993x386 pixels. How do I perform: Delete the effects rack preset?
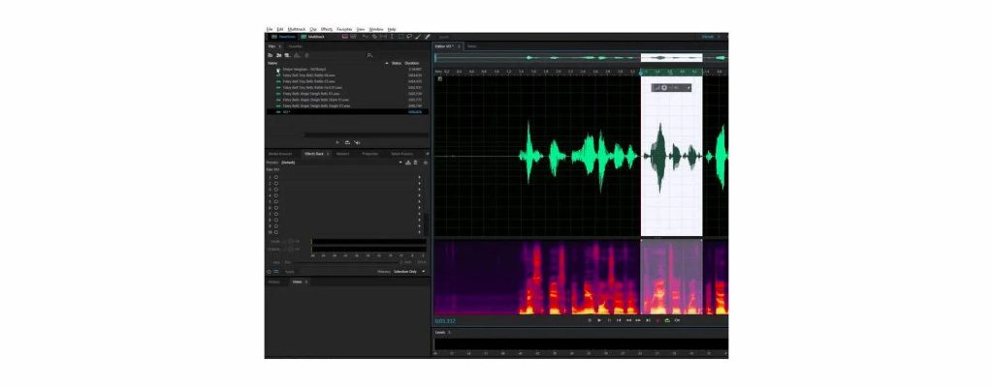[x=415, y=163]
